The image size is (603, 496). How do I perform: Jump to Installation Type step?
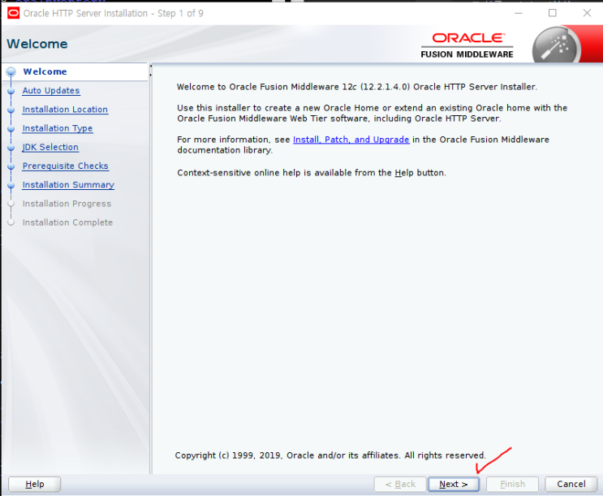coord(58,128)
